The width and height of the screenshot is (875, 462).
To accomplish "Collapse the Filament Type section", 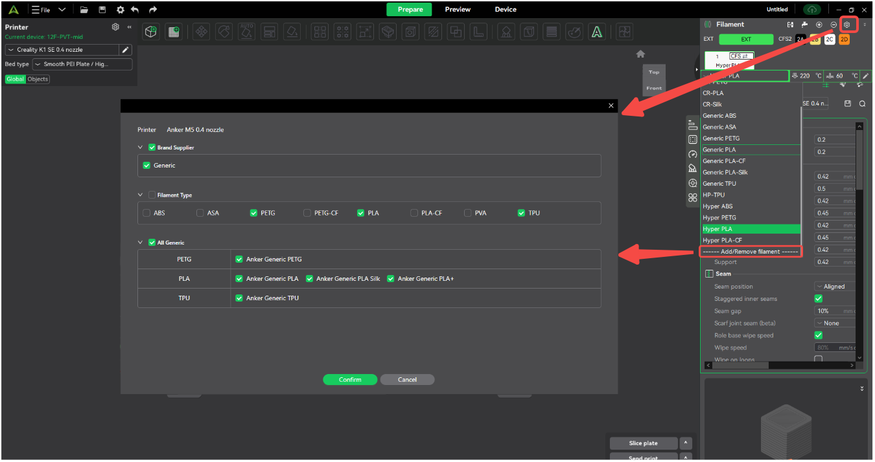I will (140, 195).
